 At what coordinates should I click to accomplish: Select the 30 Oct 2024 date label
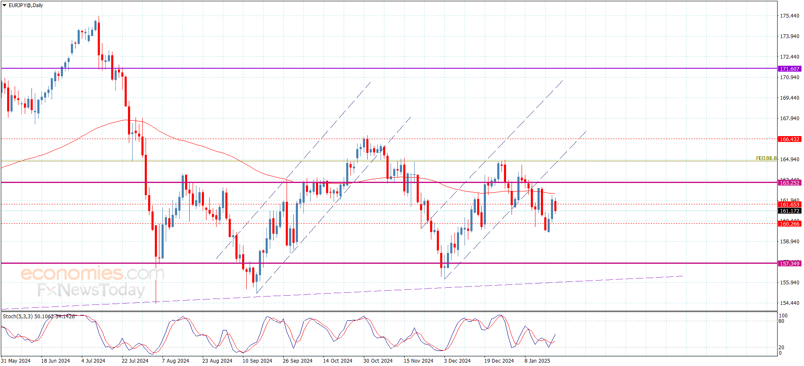click(x=378, y=361)
